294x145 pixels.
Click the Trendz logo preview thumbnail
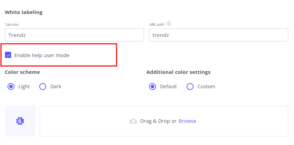click(20, 121)
